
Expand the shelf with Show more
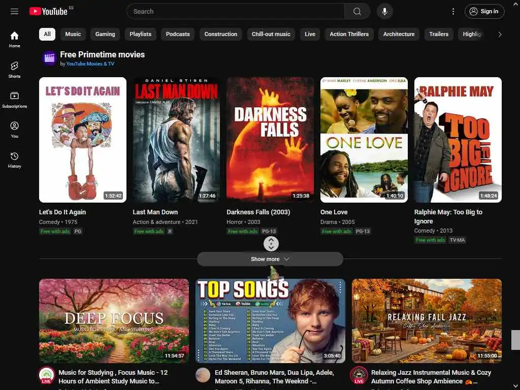click(x=270, y=259)
